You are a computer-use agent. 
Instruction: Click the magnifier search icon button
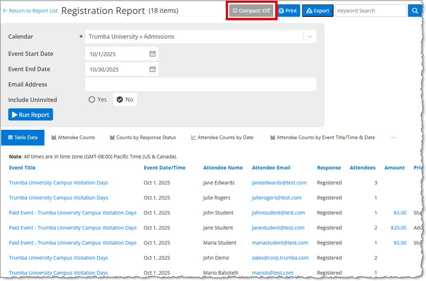[415, 11]
